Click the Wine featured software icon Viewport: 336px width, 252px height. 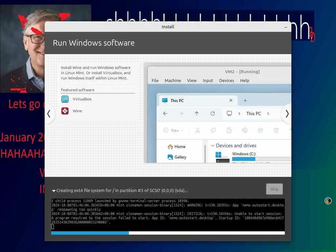(65, 111)
